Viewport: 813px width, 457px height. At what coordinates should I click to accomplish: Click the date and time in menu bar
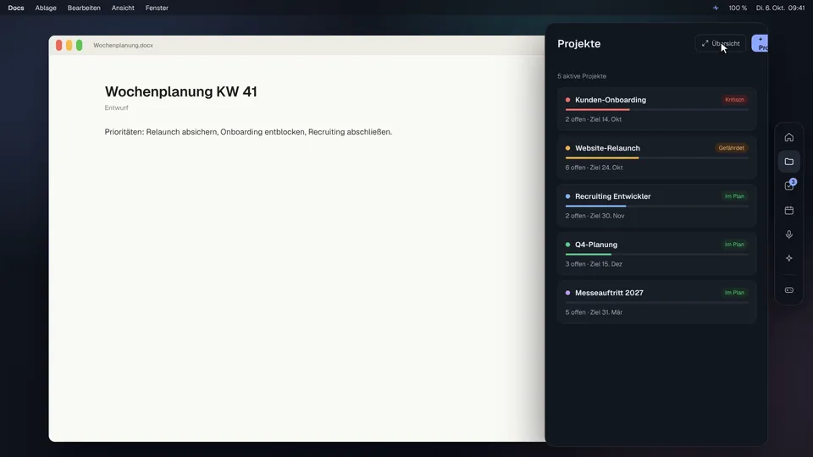(x=780, y=8)
